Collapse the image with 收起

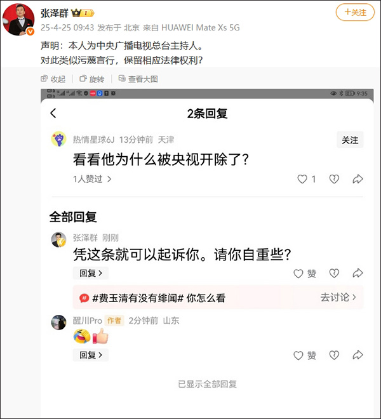click(53, 79)
